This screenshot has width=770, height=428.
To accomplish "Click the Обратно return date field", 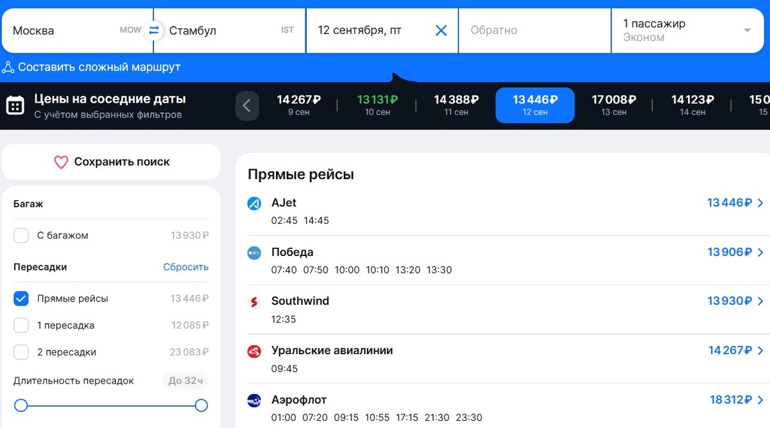I will pos(535,30).
